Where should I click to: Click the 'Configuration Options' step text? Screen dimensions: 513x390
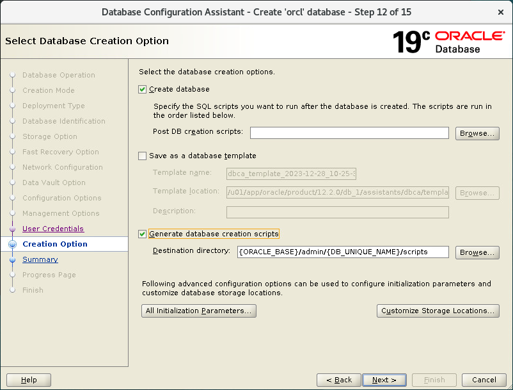click(62, 198)
